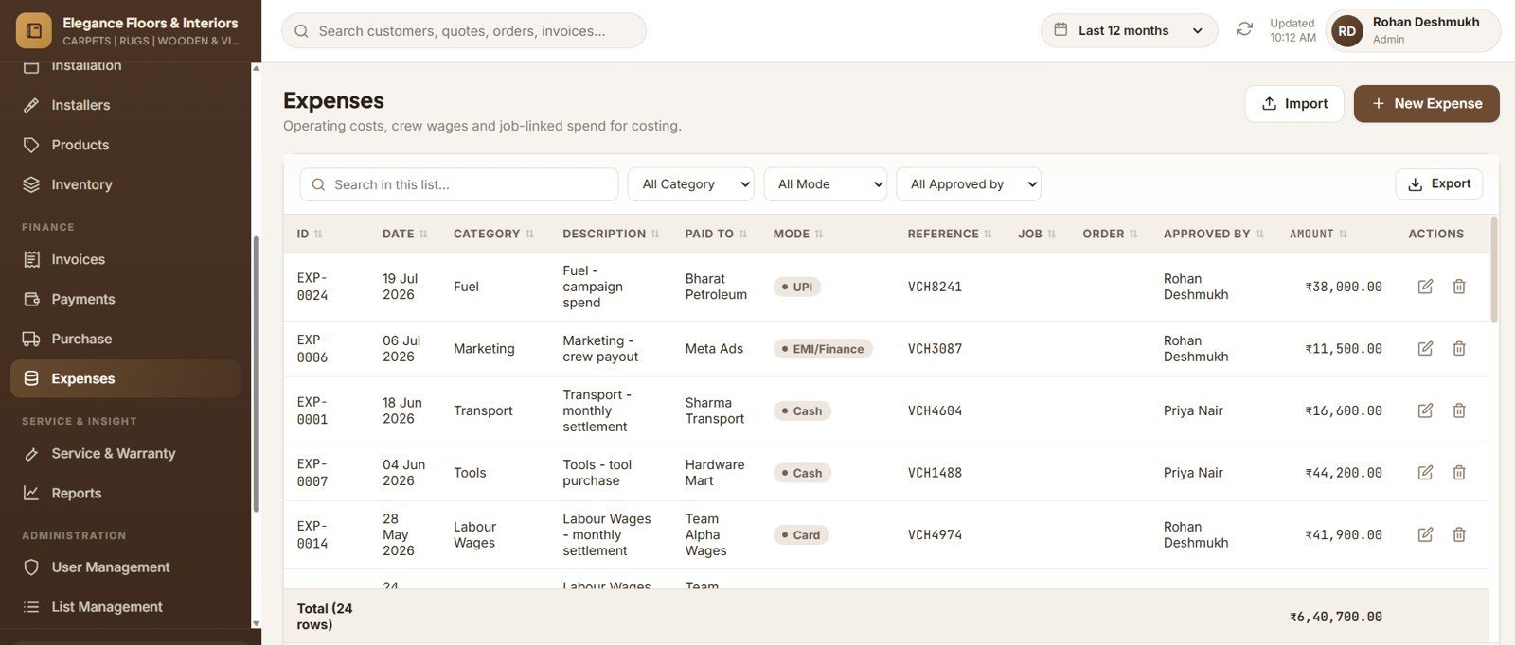Delete expense EXP-0007
This screenshot has width=1515, height=645.
(x=1459, y=472)
